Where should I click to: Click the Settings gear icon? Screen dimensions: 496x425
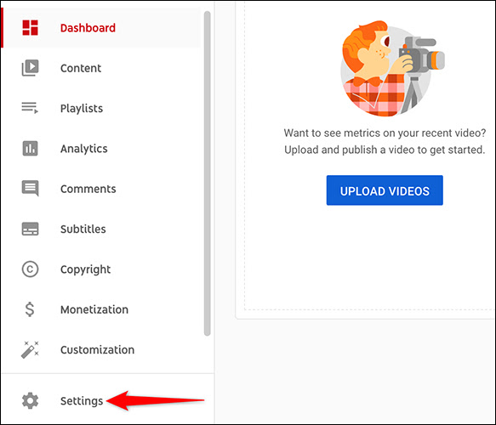tap(30, 400)
